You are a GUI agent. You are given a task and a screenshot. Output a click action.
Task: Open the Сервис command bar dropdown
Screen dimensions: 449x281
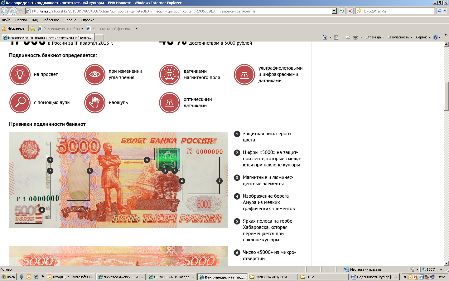tap(423, 37)
